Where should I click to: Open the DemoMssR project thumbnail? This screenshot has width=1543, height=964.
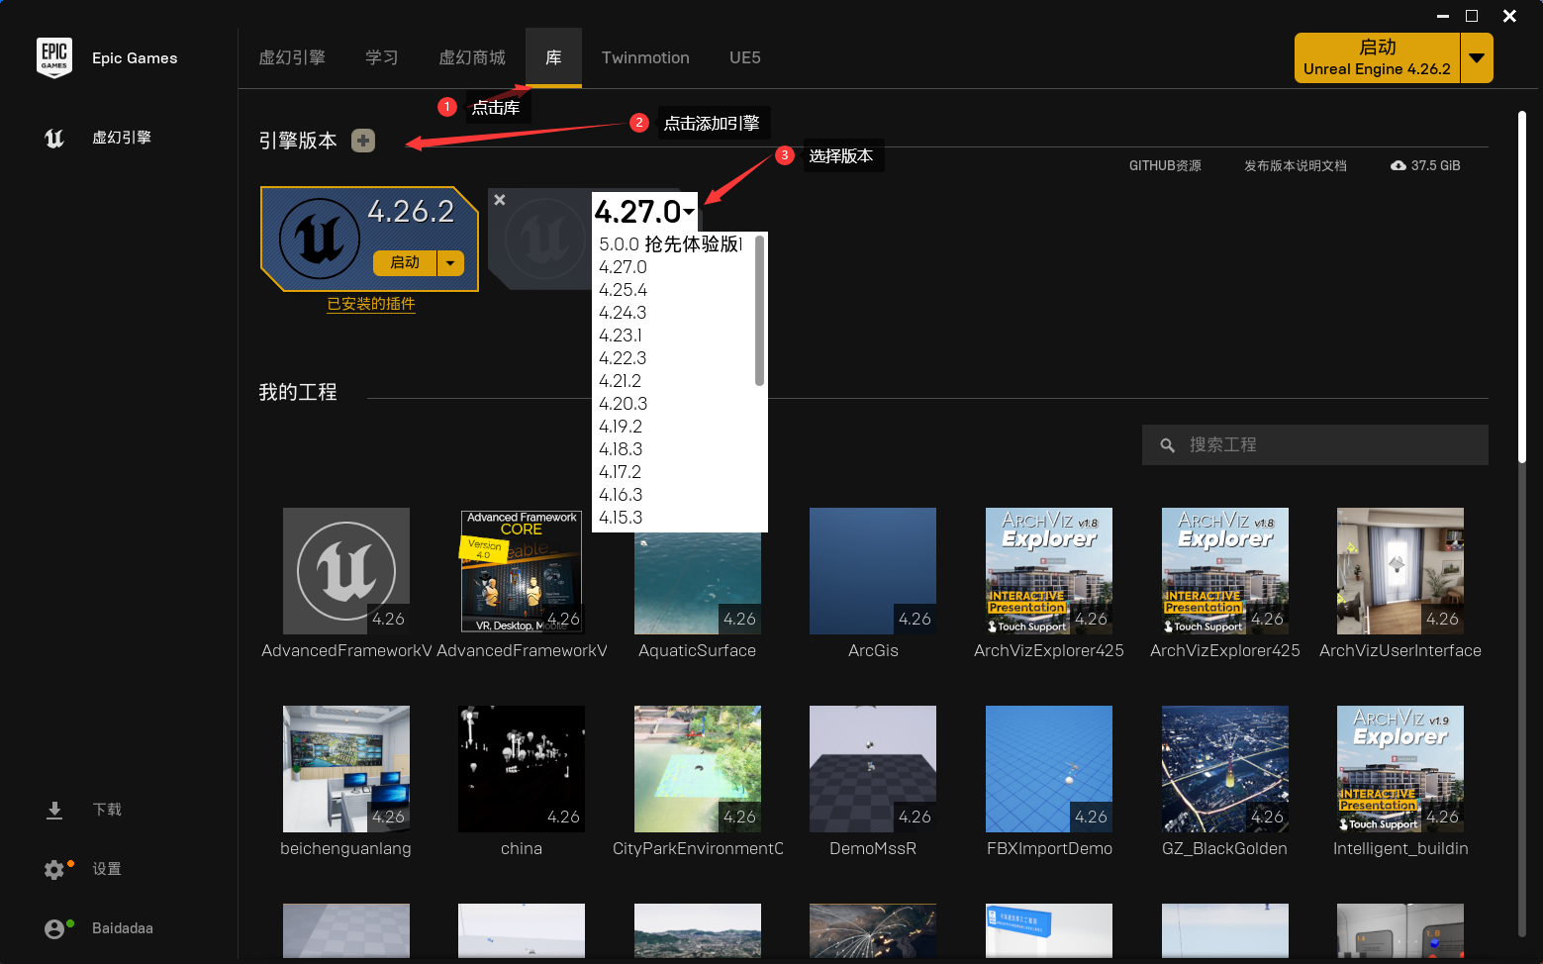coord(873,769)
